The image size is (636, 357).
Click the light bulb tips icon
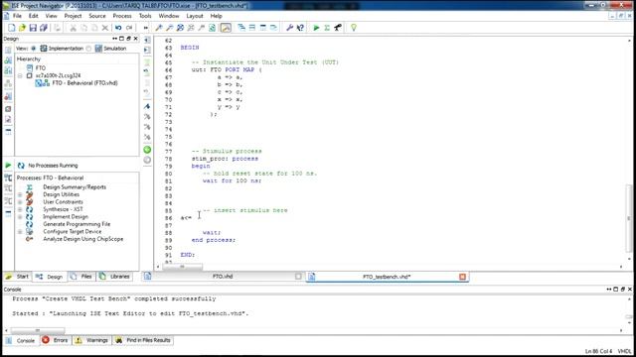(x=354, y=28)
